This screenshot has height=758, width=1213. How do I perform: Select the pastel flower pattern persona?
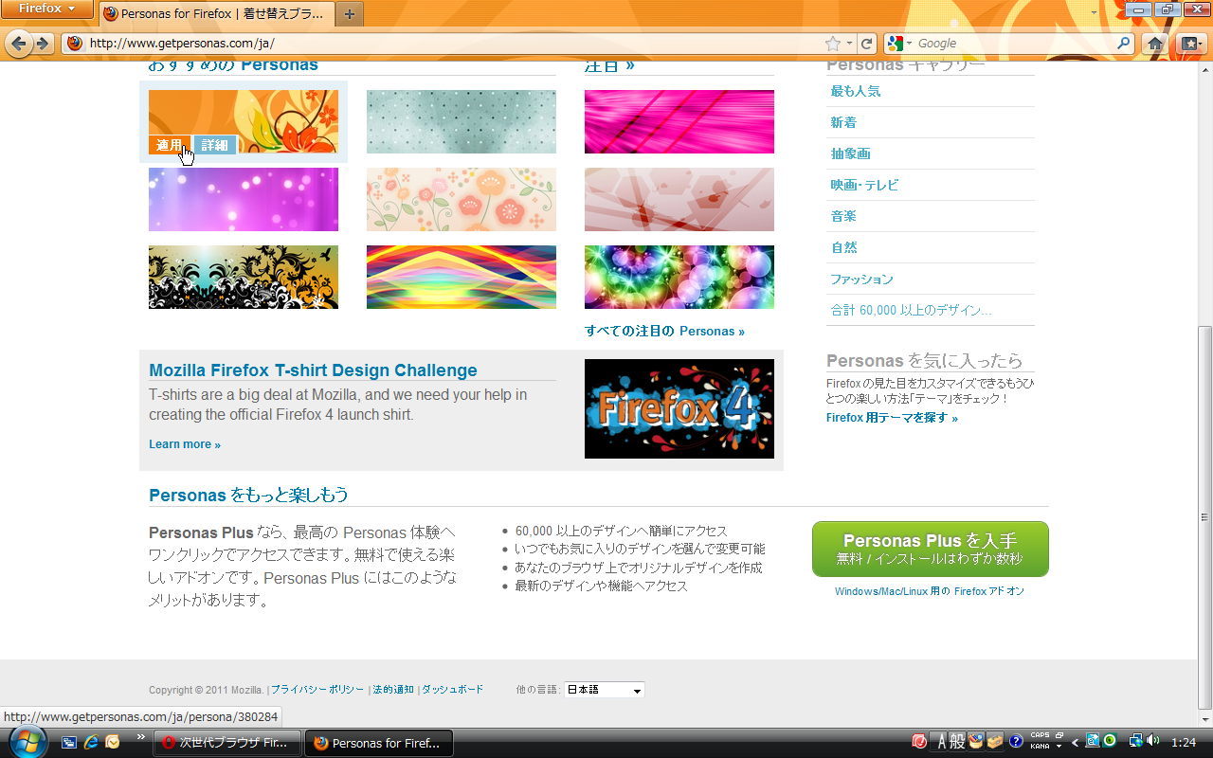[462, 199]
